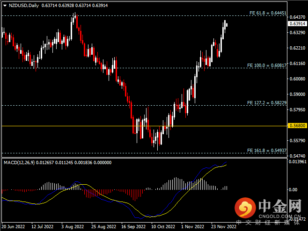Select the MACD(12,26,9) indicator label

pos(21,162)
